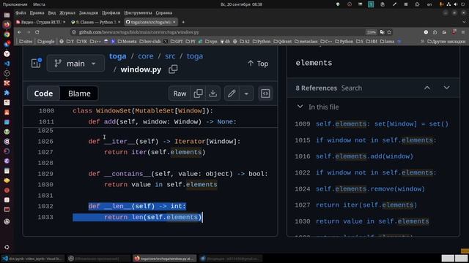The width and height of the screenshot is (469, 263).
Task: Click line number 1029 in code gutter
Action: [45, 174]
